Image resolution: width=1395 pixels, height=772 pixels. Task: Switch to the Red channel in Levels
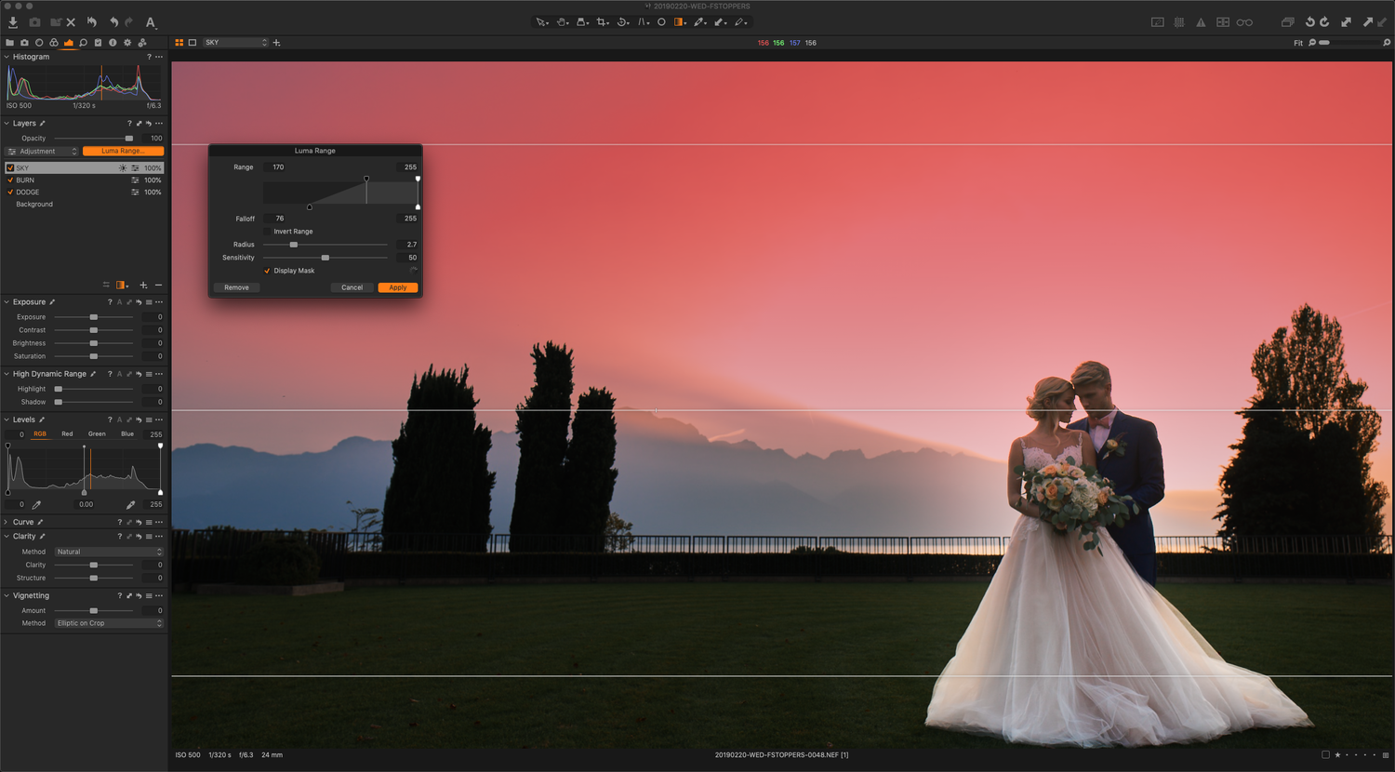pos(67,434)
